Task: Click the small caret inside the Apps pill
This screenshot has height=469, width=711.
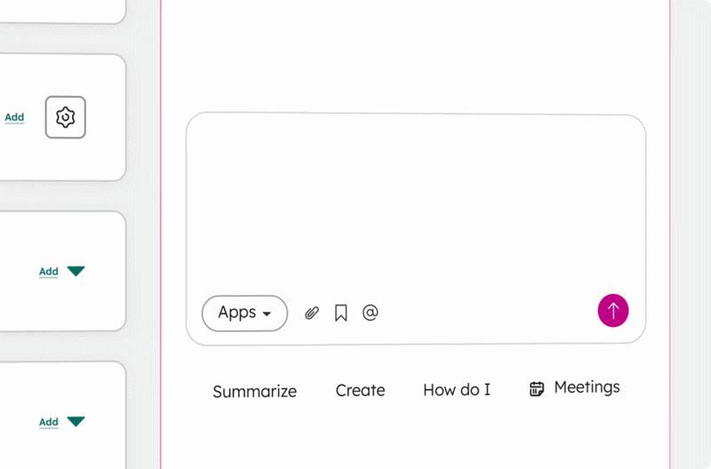Action: (268, 314)
